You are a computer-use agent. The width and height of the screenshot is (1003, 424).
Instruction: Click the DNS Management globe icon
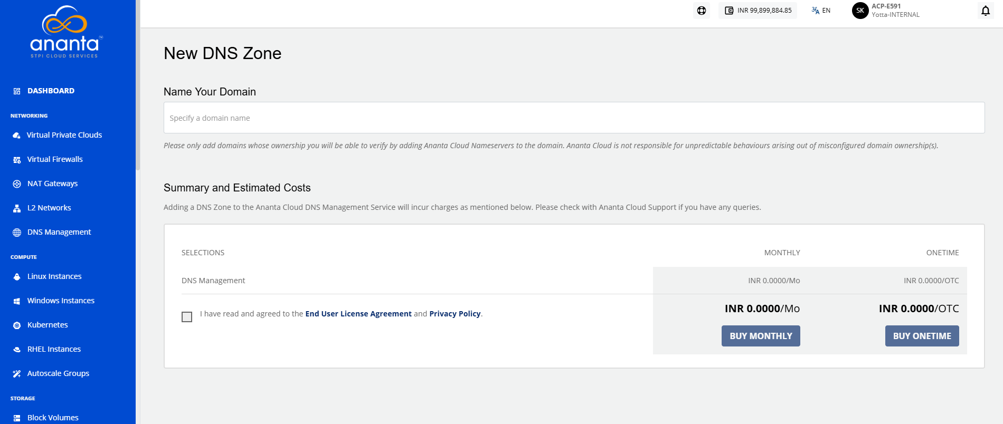17,233
